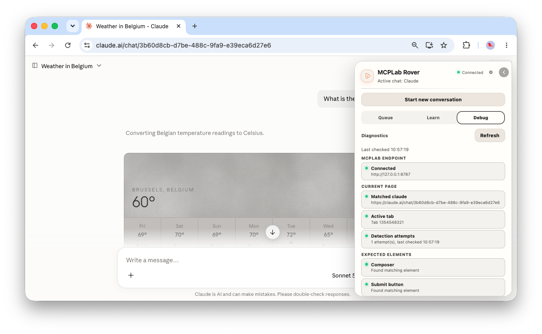
Task: Click the Connected status indicator in panel header
Action: [470, 73]
